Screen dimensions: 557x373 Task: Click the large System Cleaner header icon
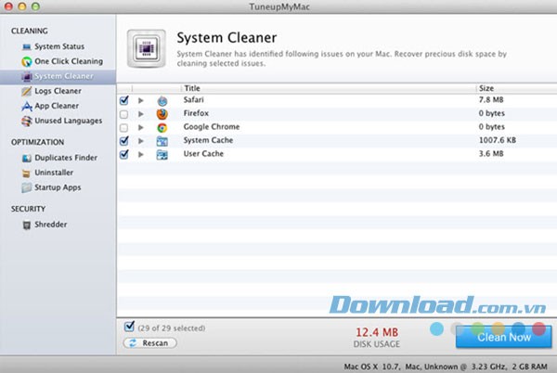tap(147, 48)
